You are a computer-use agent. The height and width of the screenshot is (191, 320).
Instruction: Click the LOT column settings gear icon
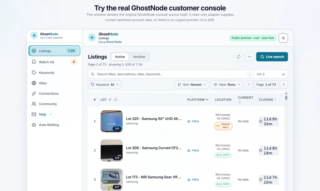[x=110, y=100]
